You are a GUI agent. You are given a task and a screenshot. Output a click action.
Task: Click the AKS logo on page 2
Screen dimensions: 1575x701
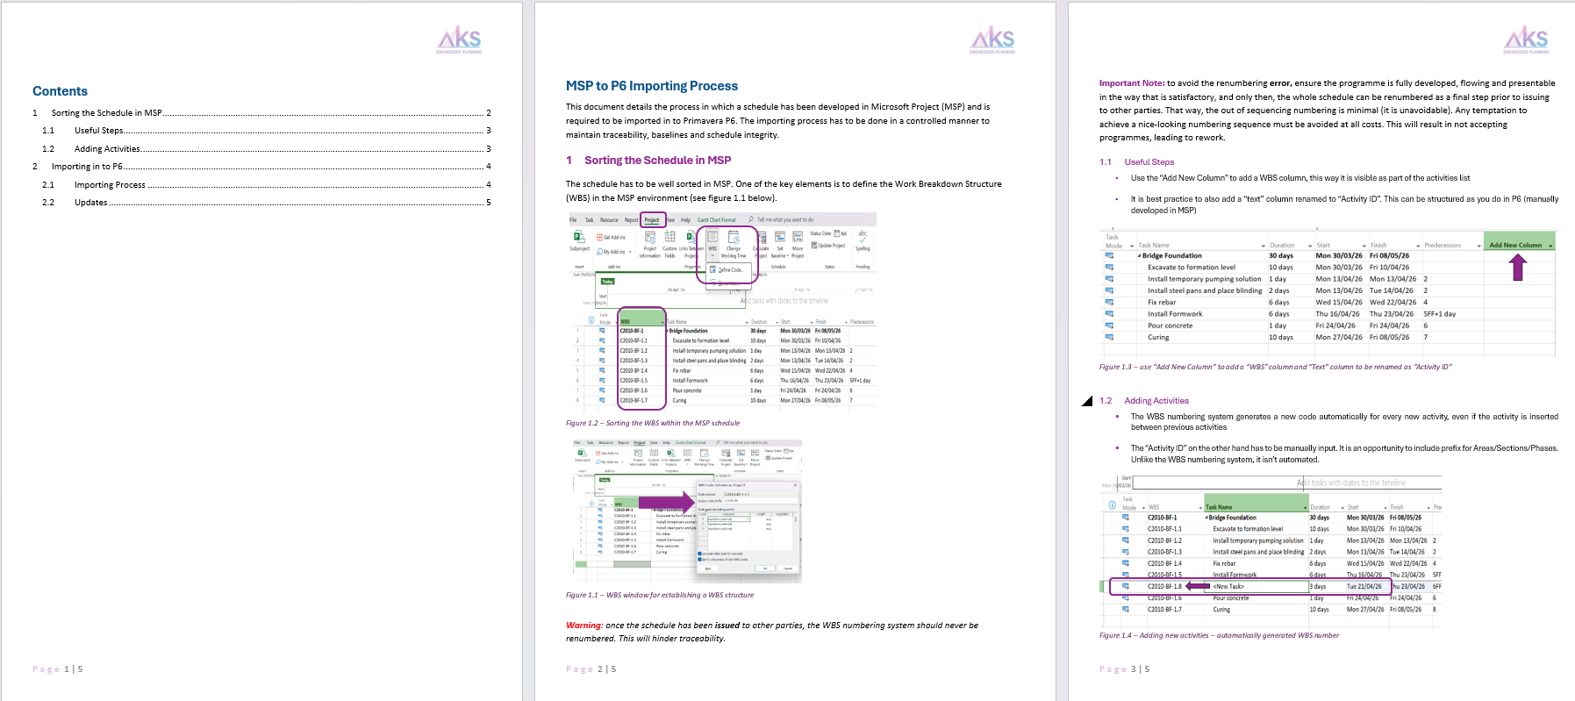tap(992, 40)
